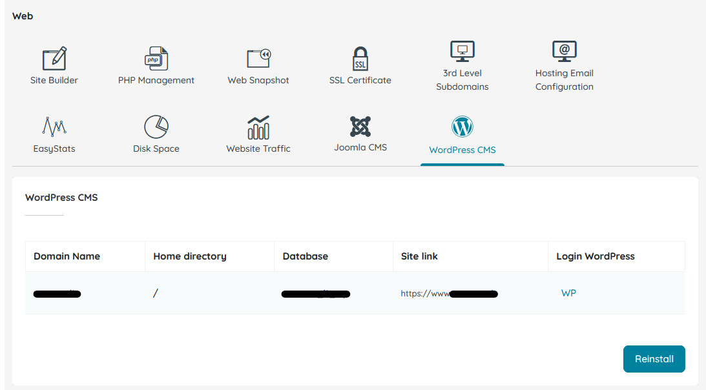Select the PHP Management icon
This screenshot has height=390, width=706.
point(156,61)
